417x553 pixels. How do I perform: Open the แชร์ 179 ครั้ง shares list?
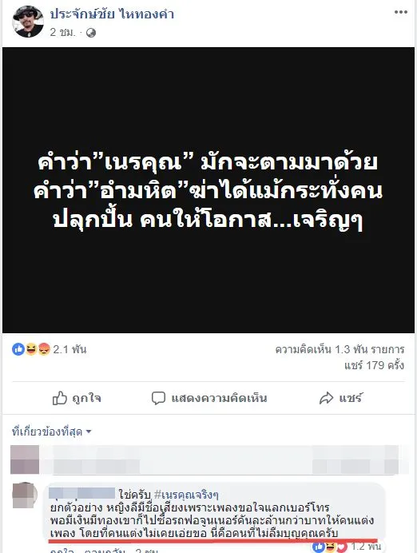tap(374, 365)
